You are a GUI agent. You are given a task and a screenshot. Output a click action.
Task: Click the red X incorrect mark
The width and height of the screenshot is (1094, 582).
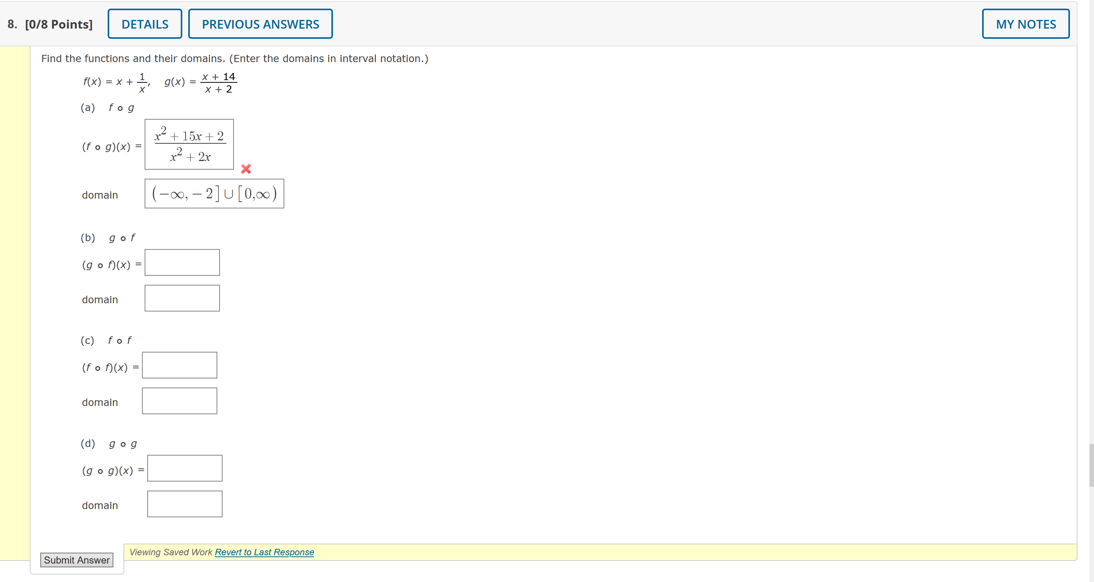point(246,169)
